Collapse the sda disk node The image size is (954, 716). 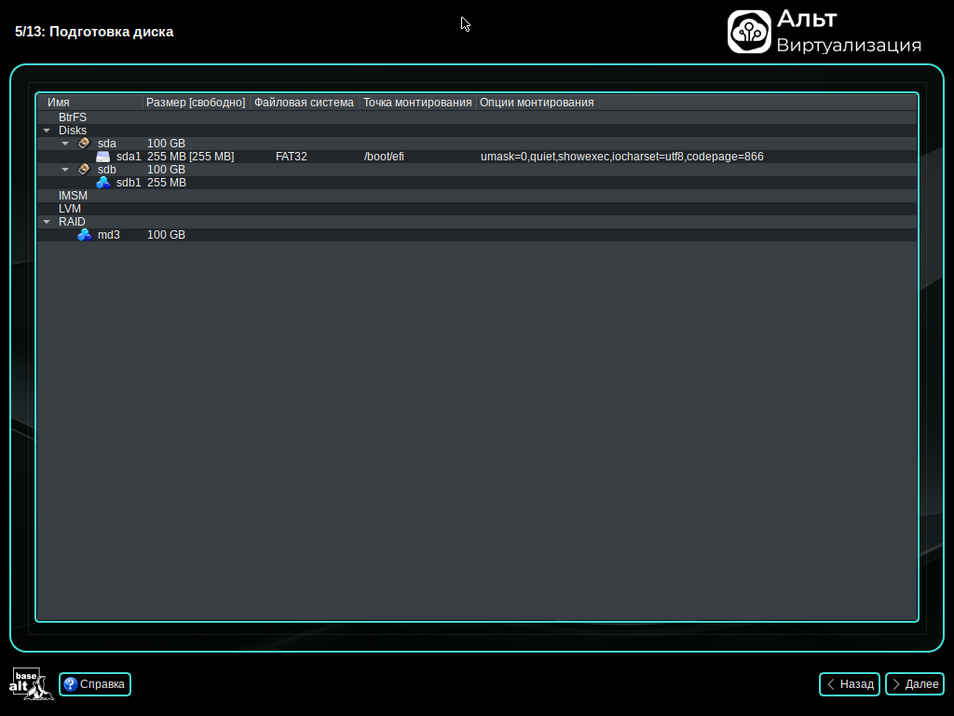tap(65, 144)
